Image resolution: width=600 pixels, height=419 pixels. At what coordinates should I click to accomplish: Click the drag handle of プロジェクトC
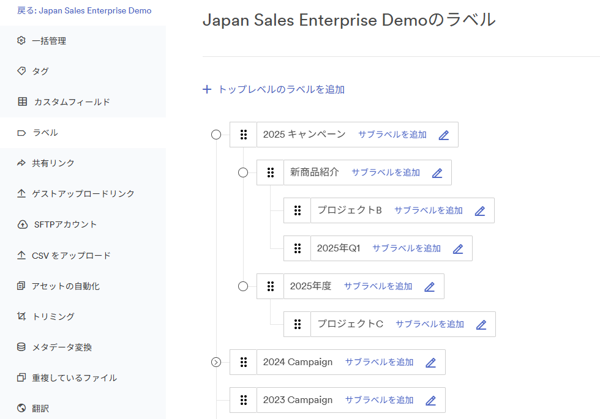[298, 324]
